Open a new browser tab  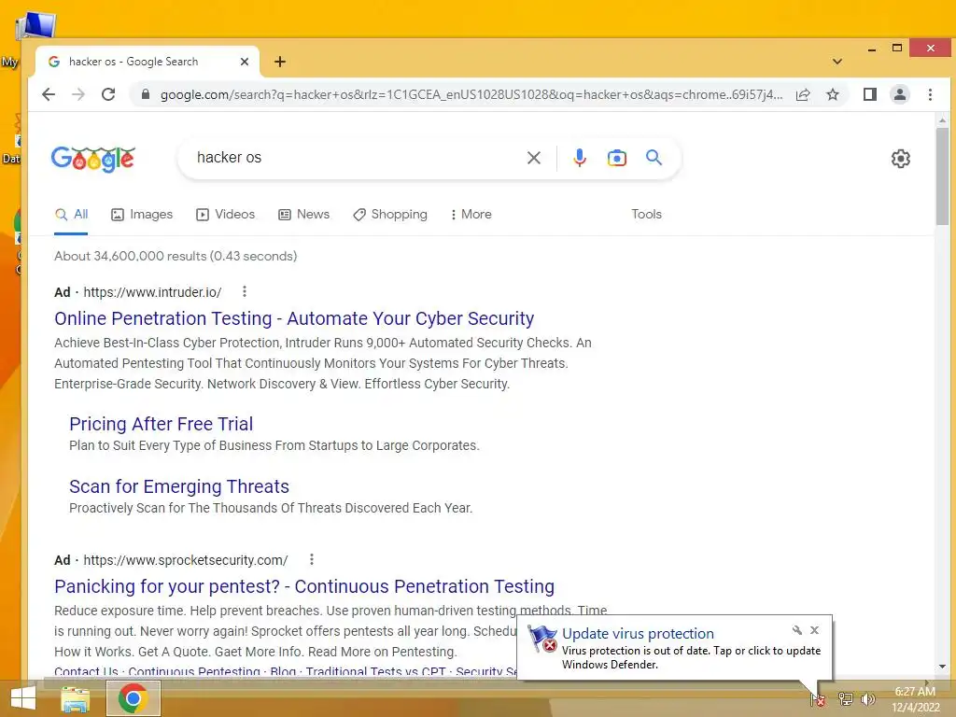(280, 62)
